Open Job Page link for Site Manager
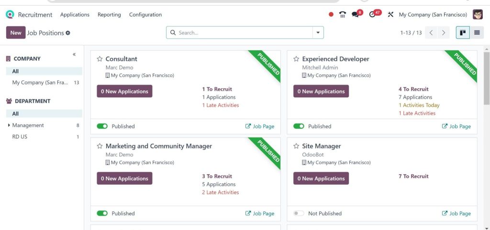 (457, 213)
